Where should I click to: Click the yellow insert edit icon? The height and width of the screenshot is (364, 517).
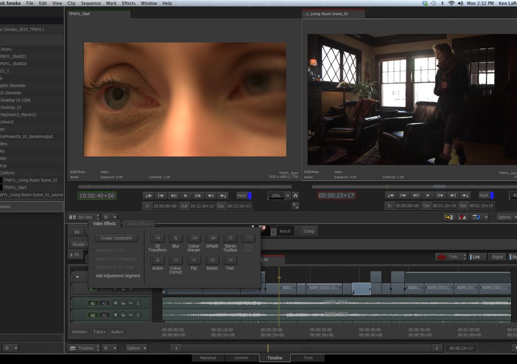[x=449, y=217]
